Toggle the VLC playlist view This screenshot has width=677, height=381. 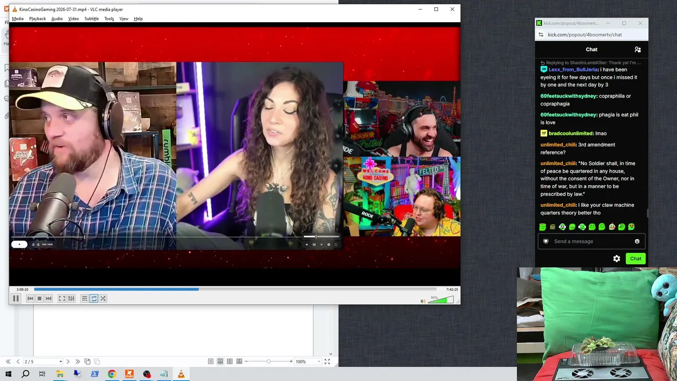tap(84, 298)
